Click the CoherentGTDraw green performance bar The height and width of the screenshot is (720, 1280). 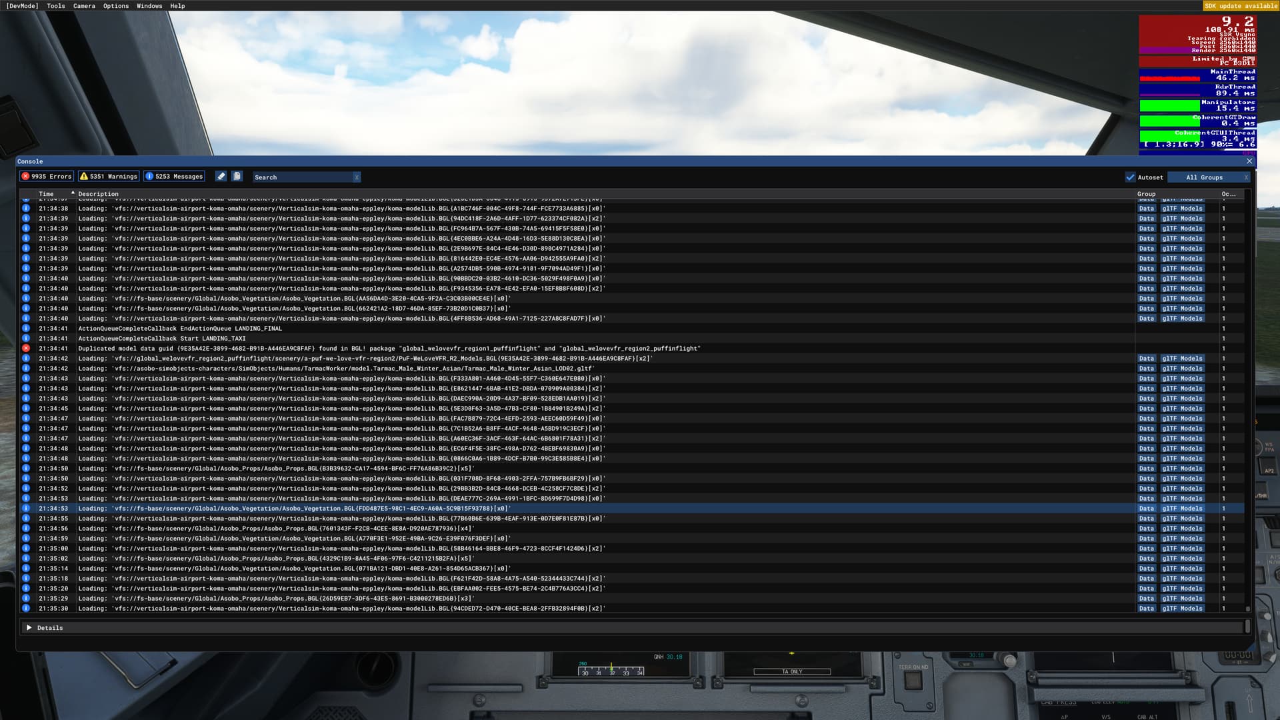pyautogui.click(x=1169, y=121)
